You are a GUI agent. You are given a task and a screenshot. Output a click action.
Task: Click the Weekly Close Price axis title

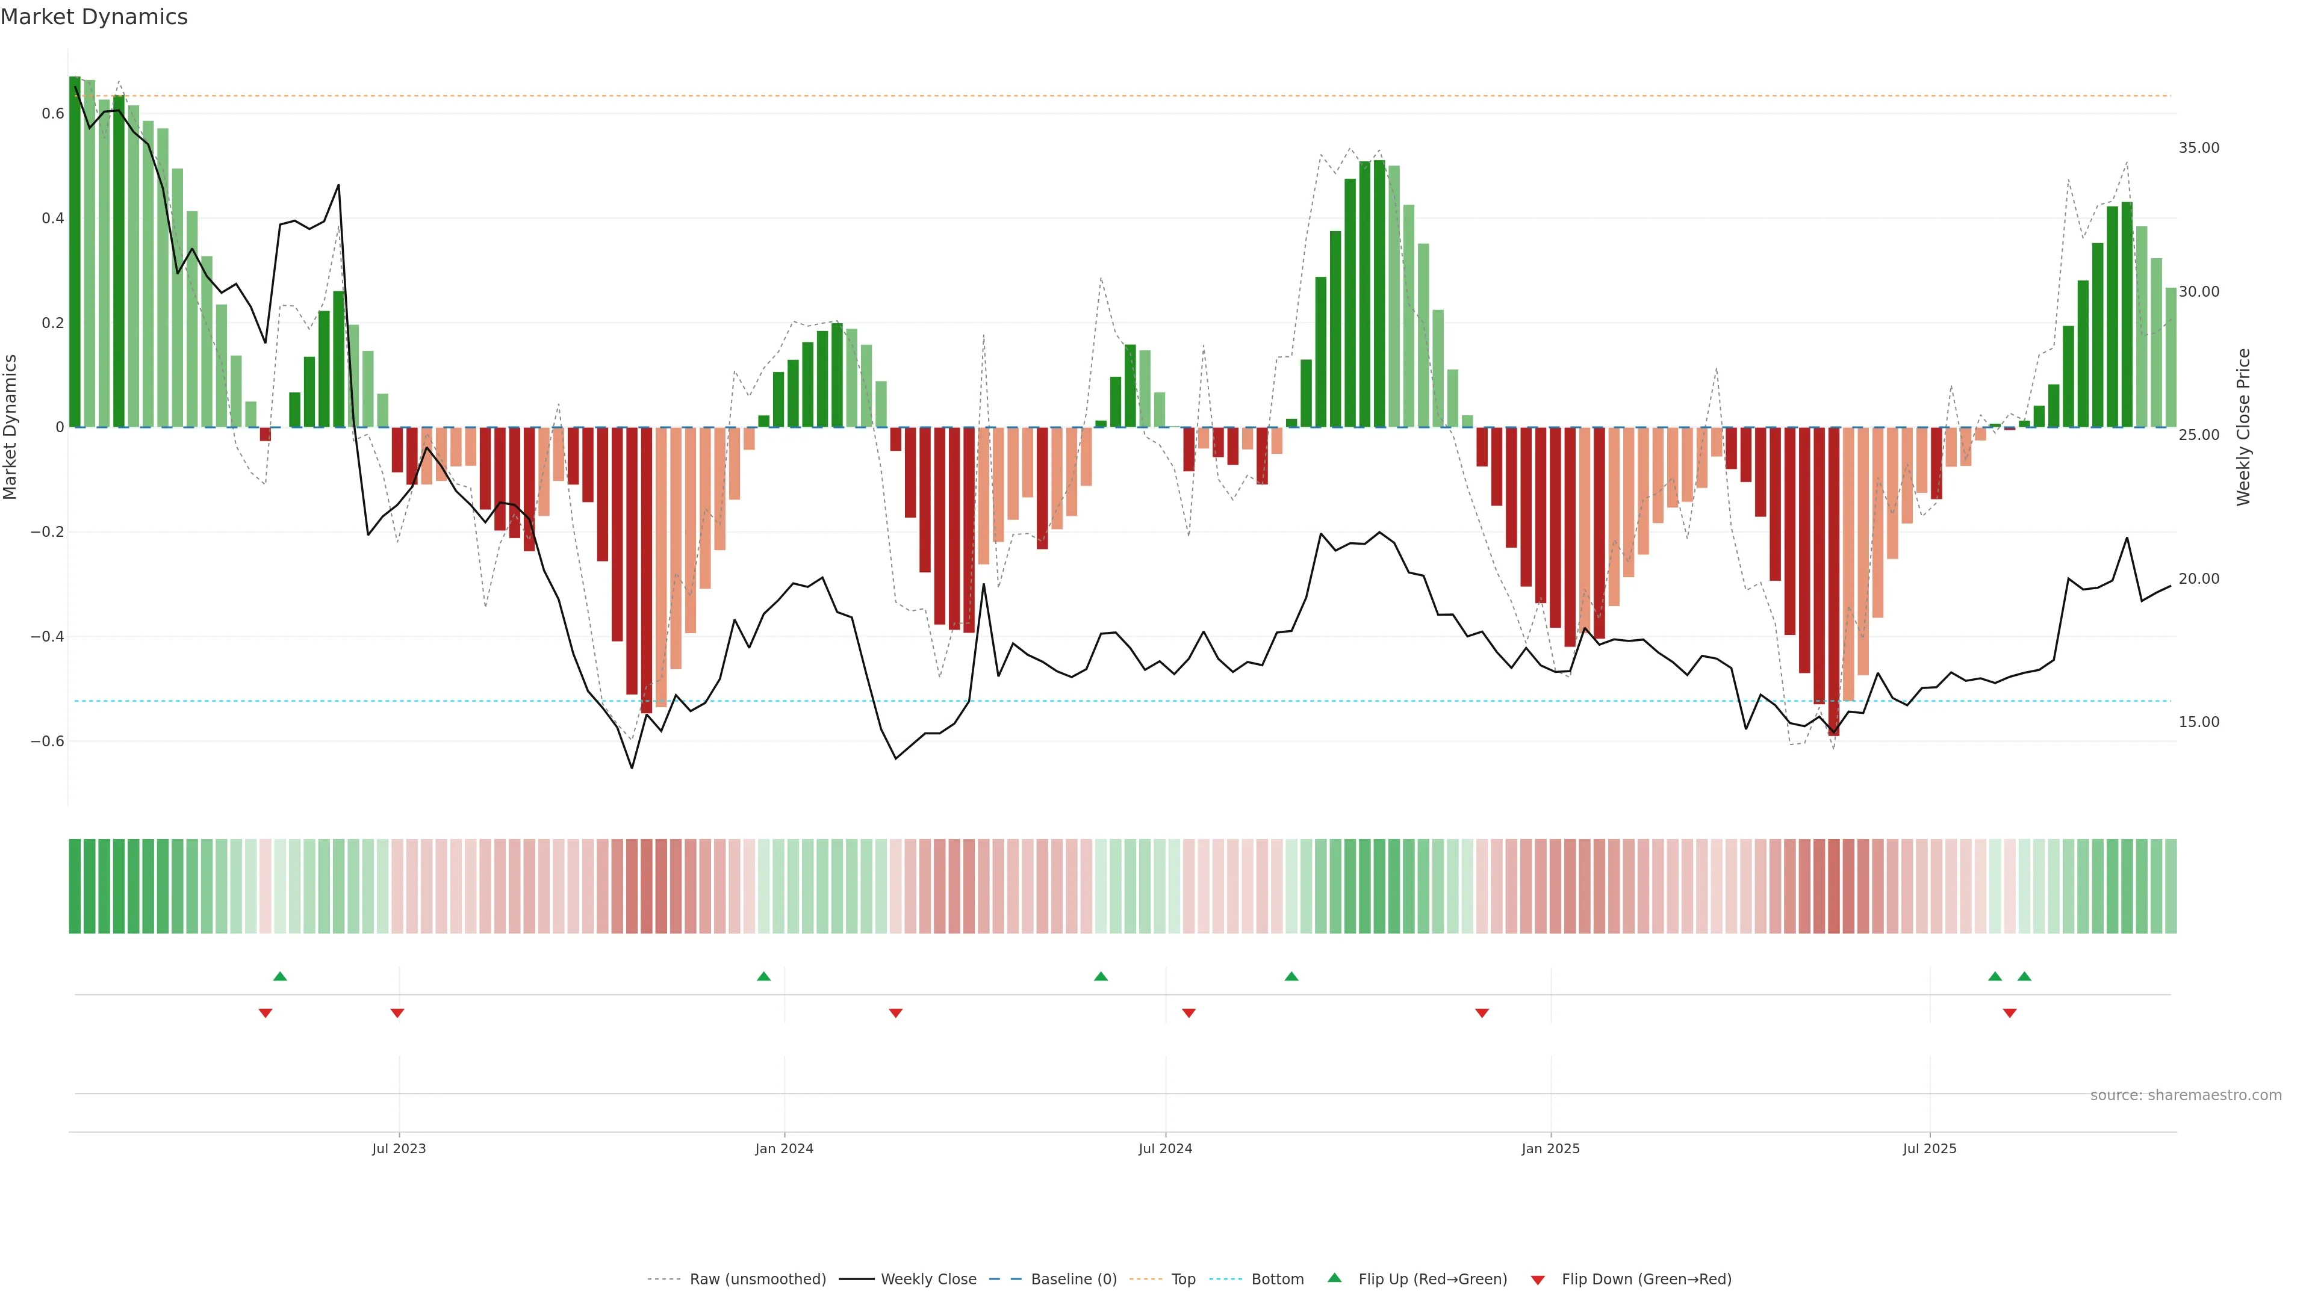pyautogui.click(x=2243, y=427)
